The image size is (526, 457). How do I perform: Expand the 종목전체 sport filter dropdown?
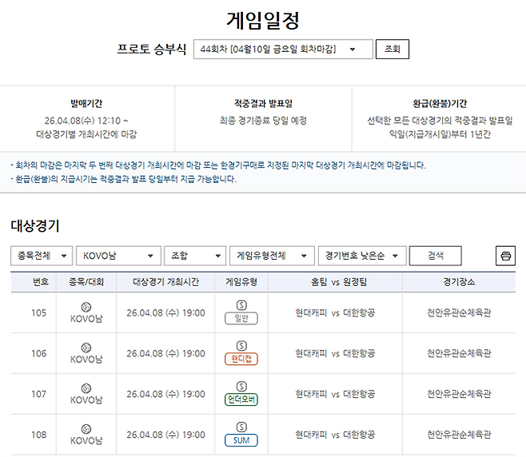pos(42,256)
